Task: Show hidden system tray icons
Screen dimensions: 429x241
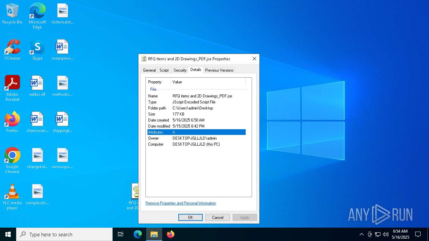Action: pos(361,234)
